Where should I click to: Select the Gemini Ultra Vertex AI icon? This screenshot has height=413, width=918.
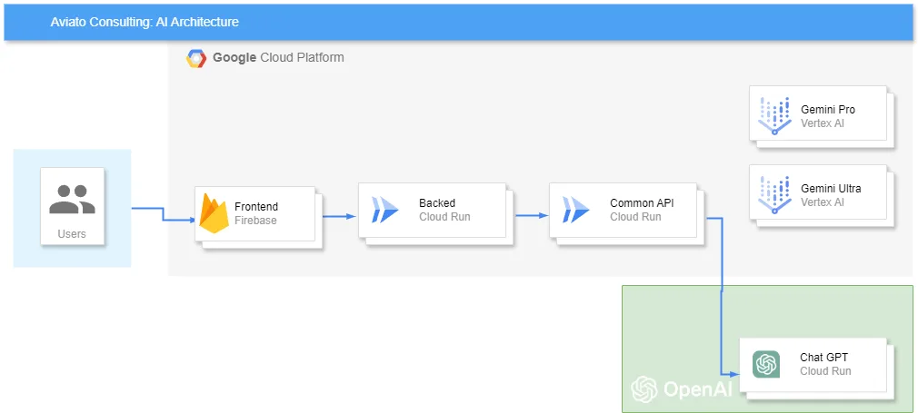[774, 195]
